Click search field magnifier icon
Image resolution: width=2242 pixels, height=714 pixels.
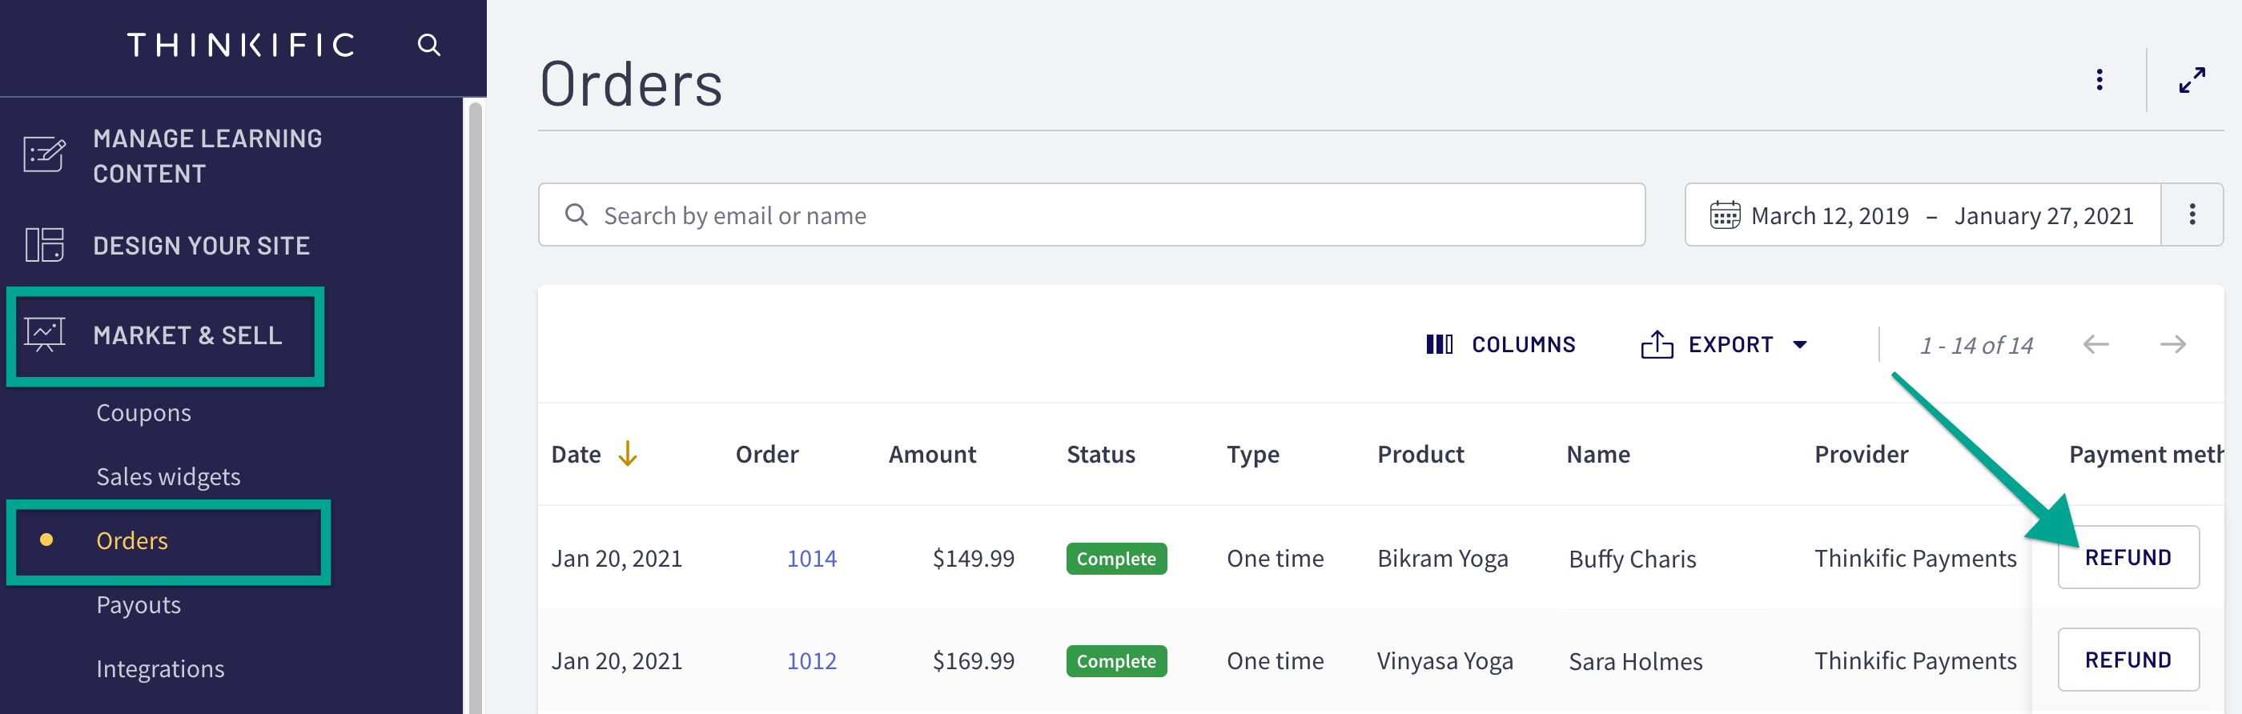[577, 215]
